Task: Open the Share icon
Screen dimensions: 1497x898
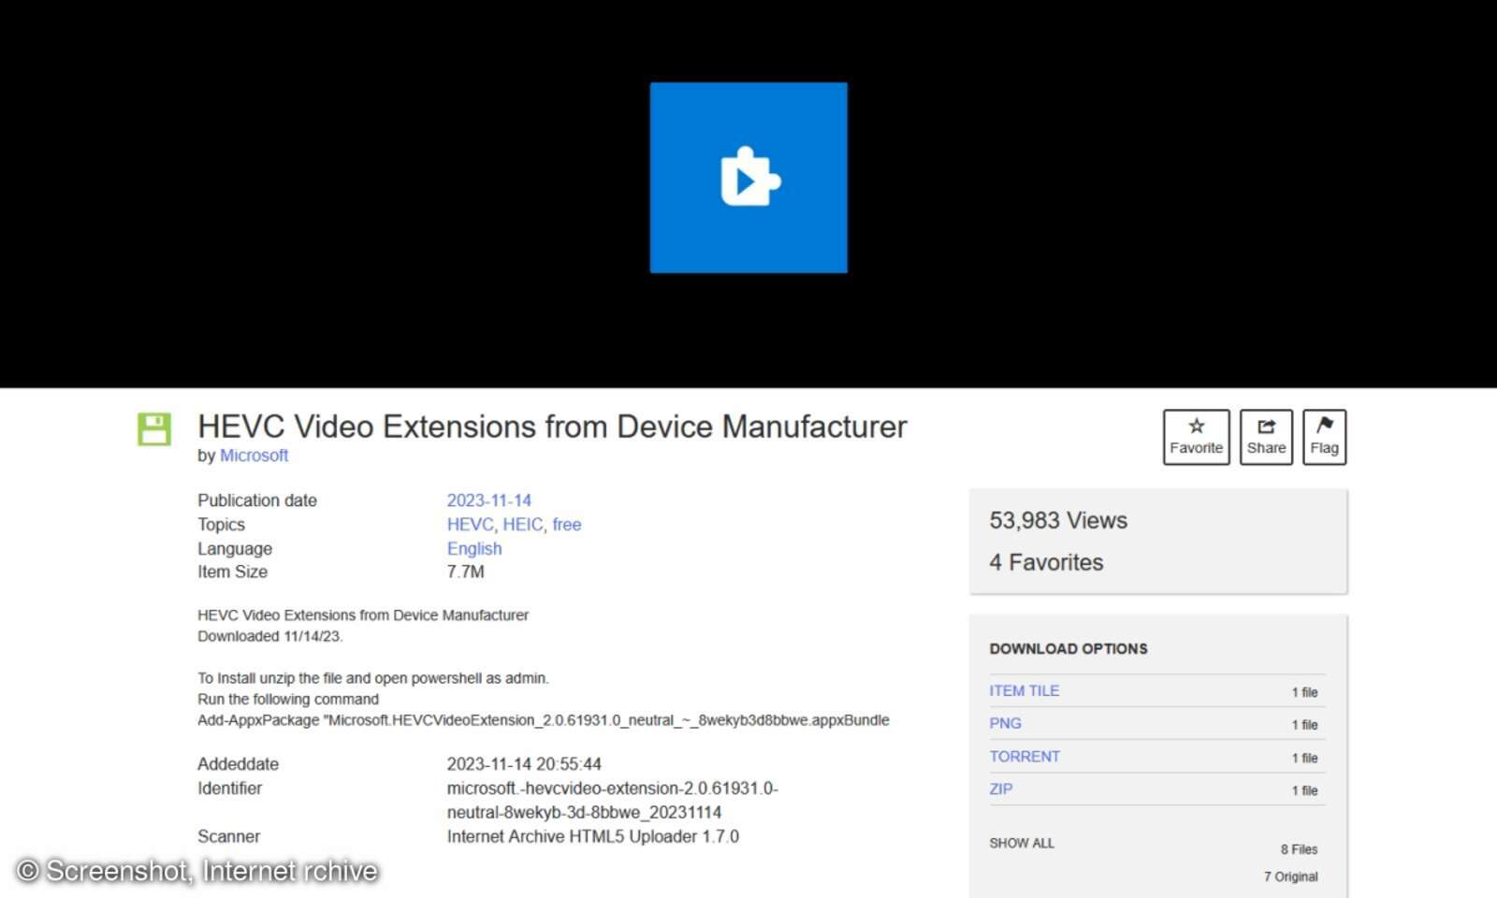Action: (1265, 436)
